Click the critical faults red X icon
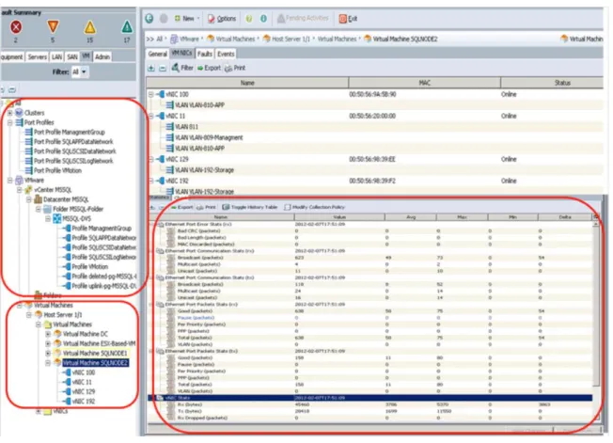 tap(16, 27)
